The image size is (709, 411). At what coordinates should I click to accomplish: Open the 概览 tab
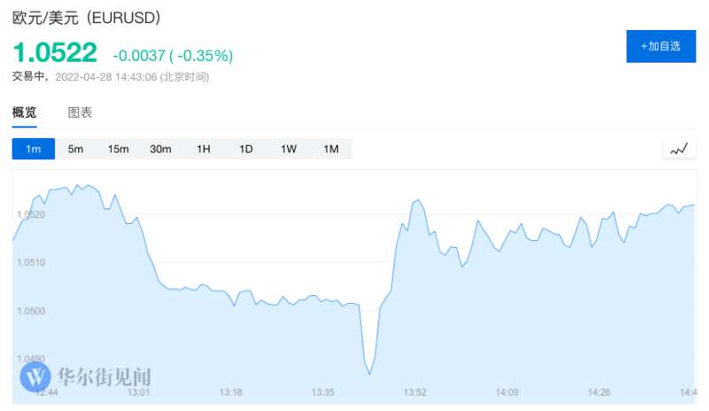point(25,112)
